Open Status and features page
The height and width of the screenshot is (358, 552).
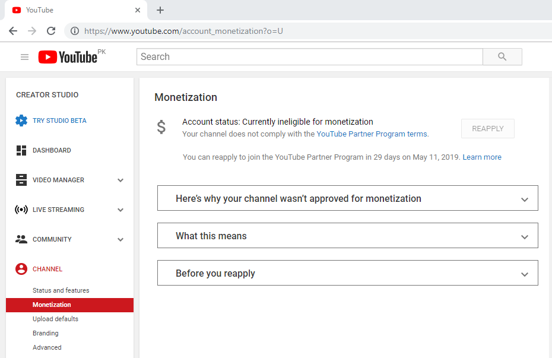coord(61,290)
